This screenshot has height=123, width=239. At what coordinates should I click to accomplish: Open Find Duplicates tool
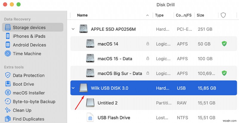(28, 119)
